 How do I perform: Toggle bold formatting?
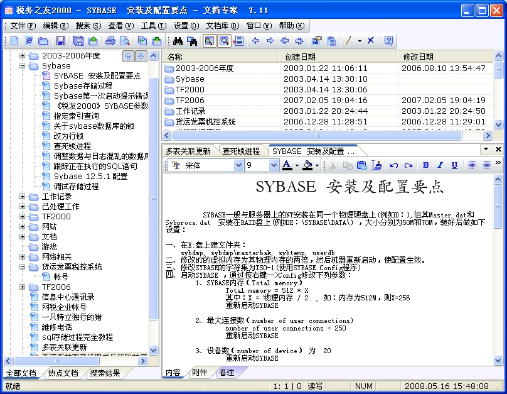425,165
